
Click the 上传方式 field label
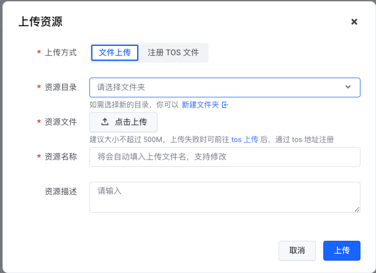pos(61,53)
